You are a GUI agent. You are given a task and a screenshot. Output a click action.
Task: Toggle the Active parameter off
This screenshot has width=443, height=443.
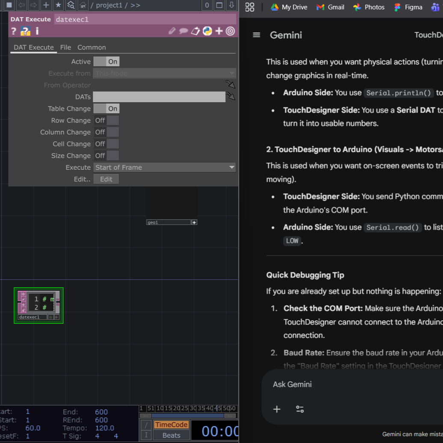coord(106,61)
